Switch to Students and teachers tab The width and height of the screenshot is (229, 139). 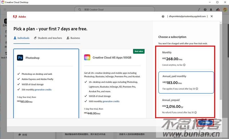click(x=48, y=38)
